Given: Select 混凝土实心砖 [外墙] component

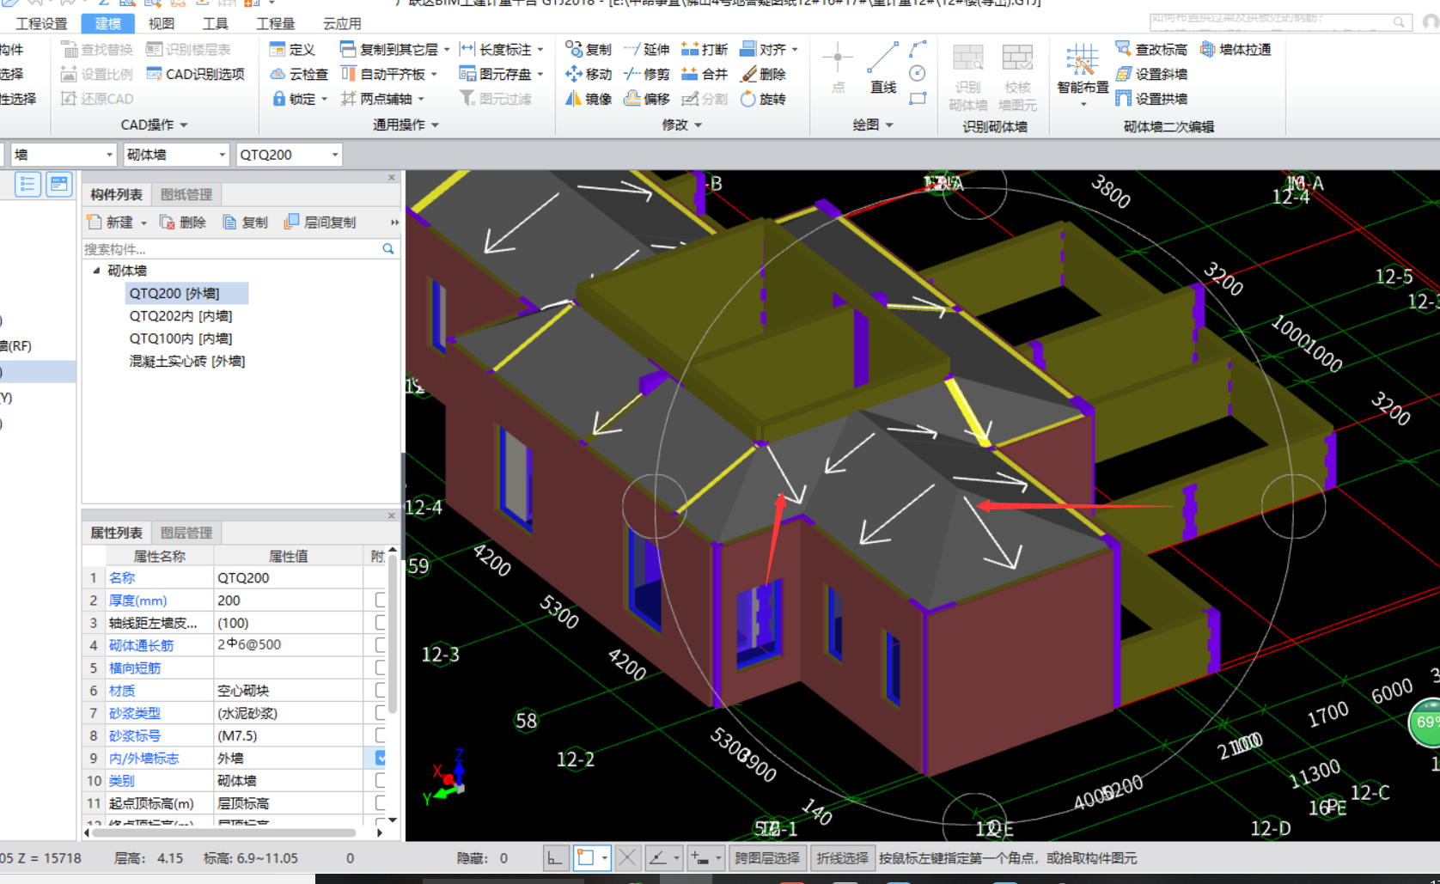Looking at the screenshot, I should (186, 361).
